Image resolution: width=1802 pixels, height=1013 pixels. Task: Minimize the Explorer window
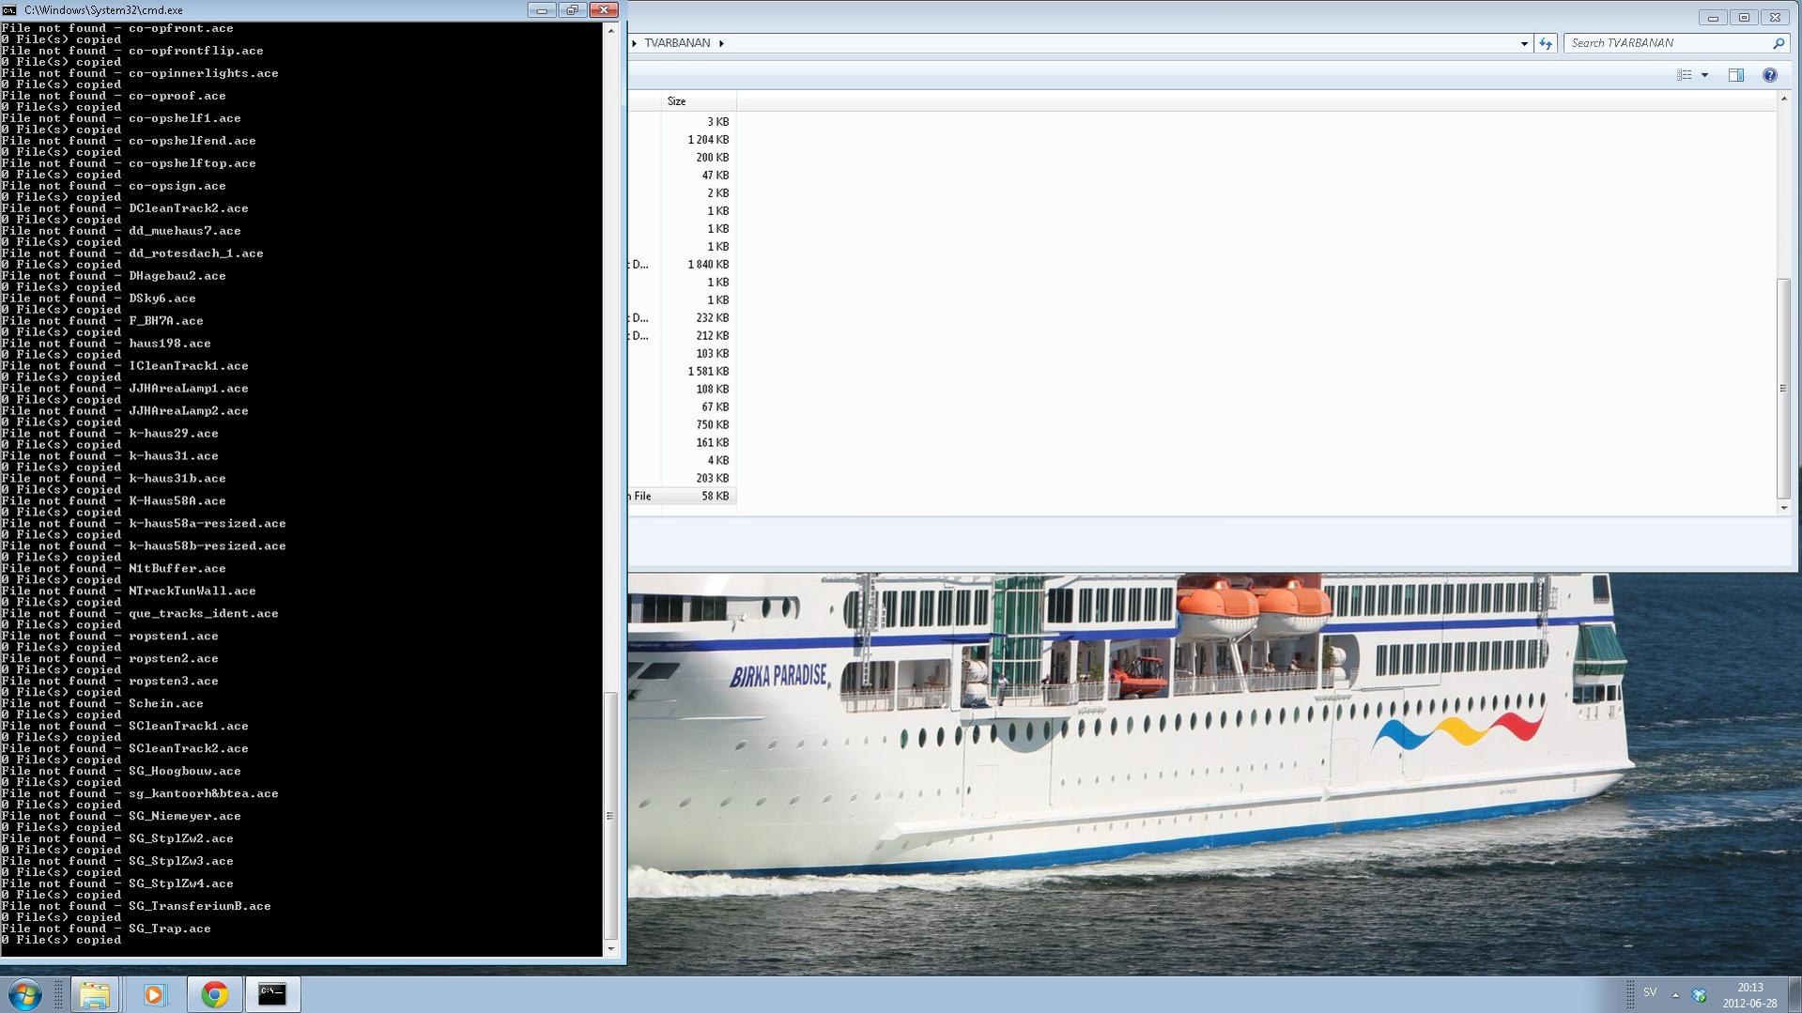[x=1713, y=18]
